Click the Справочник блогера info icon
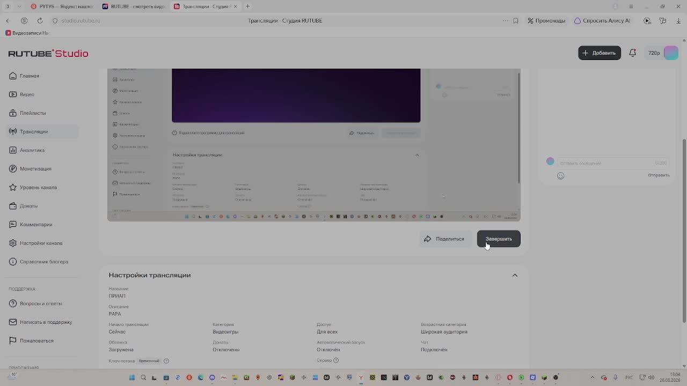The image size is (687, 386). [13, 262]
